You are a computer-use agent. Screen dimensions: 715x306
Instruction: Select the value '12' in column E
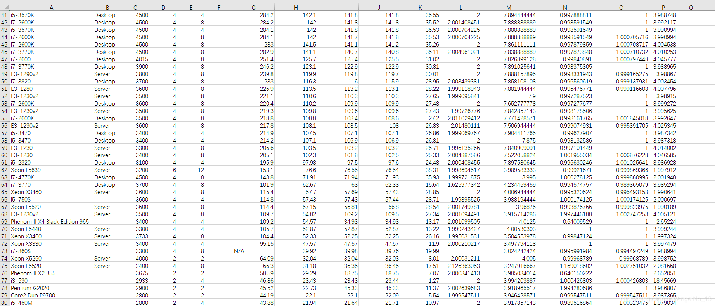point(191,170)
